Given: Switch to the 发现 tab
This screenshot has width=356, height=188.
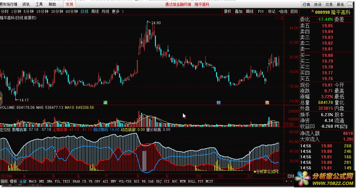Looking at the screenshot, I should point(69,4).
